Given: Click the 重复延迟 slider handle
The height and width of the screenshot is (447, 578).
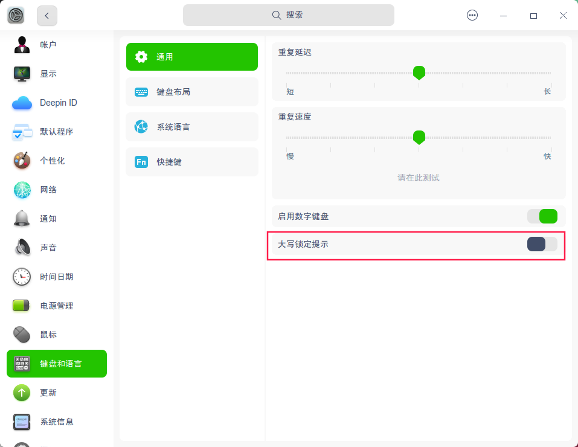Looking at the screenshot, I should (419, 72).
